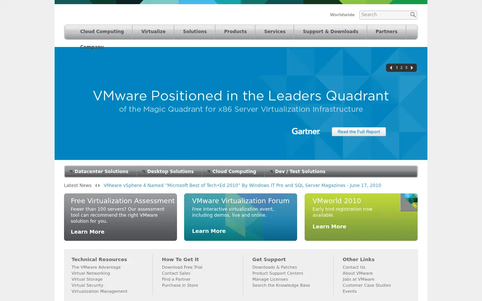Open Downloads & Patches link

click(x=275, y=267)
